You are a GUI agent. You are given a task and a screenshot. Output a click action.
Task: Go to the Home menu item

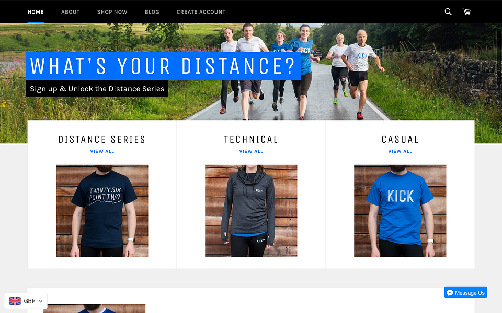(36, 12)
